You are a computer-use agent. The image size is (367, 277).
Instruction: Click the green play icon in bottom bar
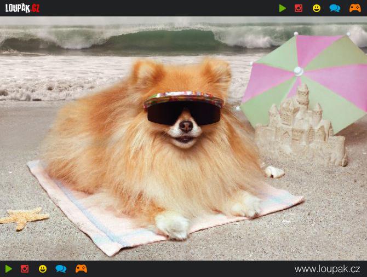point(9,269)
